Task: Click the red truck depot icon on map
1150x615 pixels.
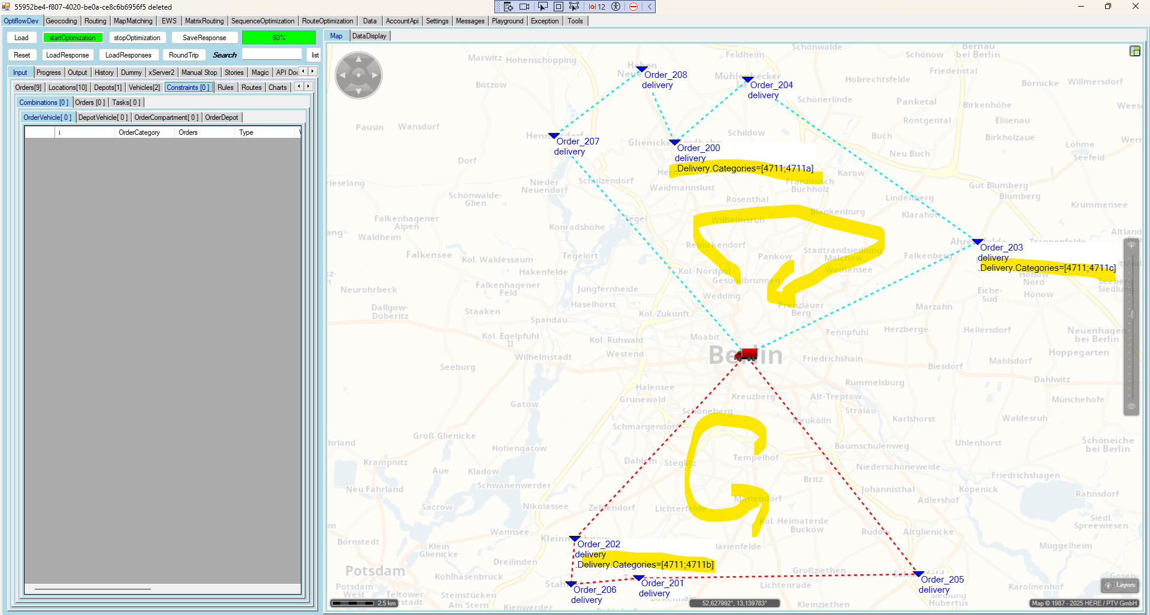Action: tap(746, 354)
